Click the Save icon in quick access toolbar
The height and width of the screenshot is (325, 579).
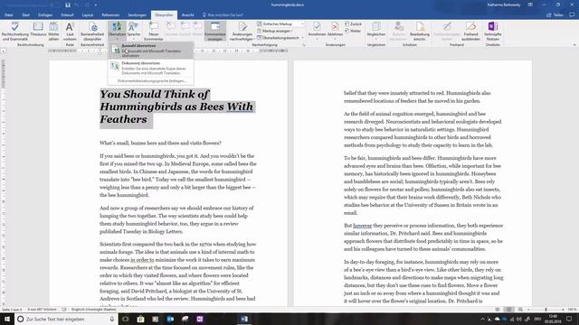pyautogui.click(x=68, y=5)
